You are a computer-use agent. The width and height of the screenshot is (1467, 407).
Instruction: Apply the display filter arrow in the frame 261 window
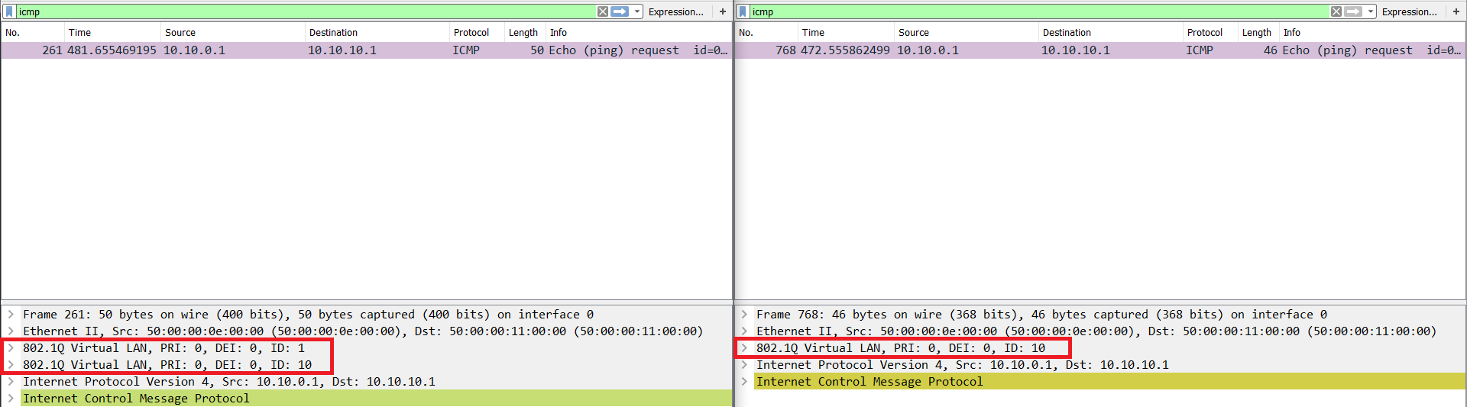[x=620, y=11]
